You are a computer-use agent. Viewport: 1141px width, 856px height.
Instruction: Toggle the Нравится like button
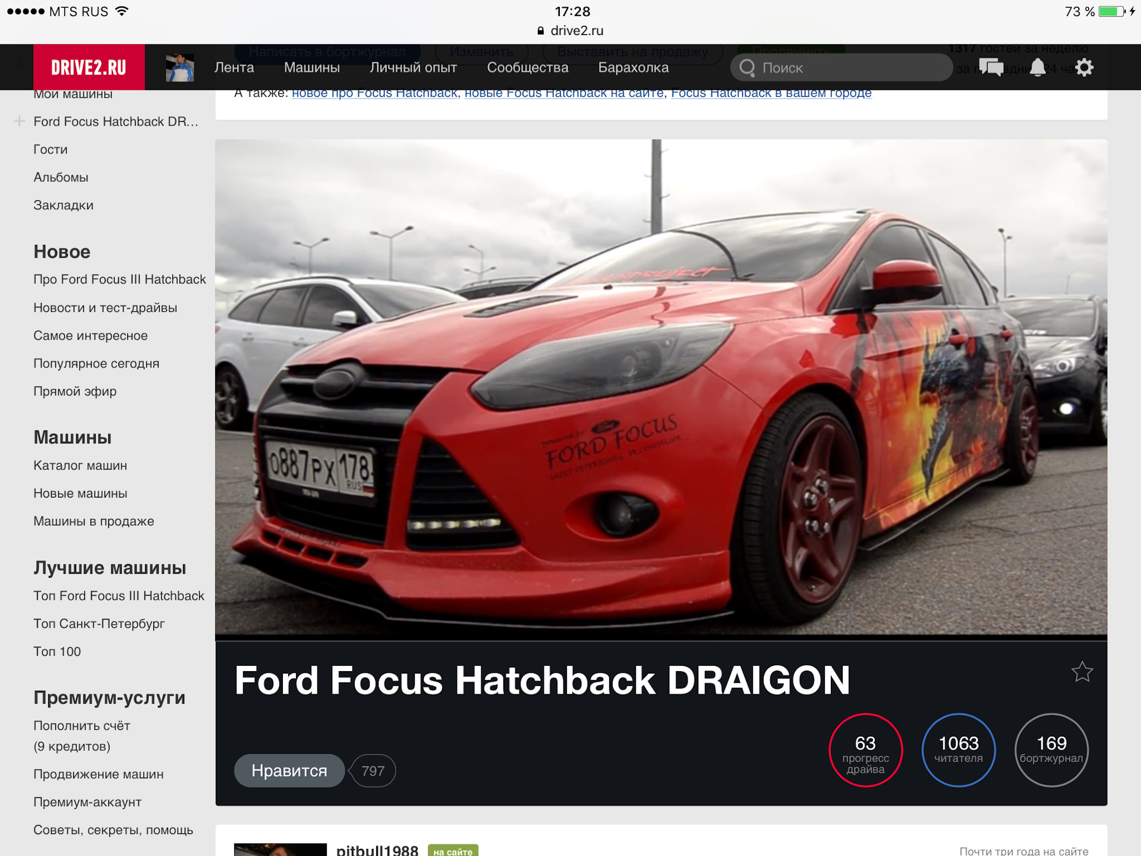pyautogui.click(x=289, y=770)
